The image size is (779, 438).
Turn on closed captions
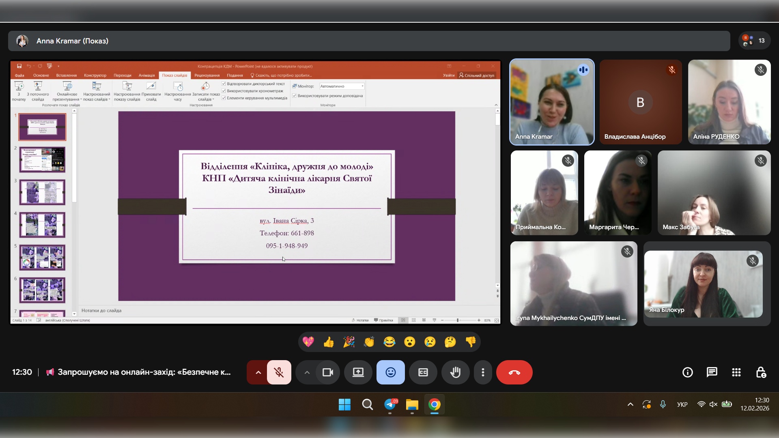coord(423,372)
